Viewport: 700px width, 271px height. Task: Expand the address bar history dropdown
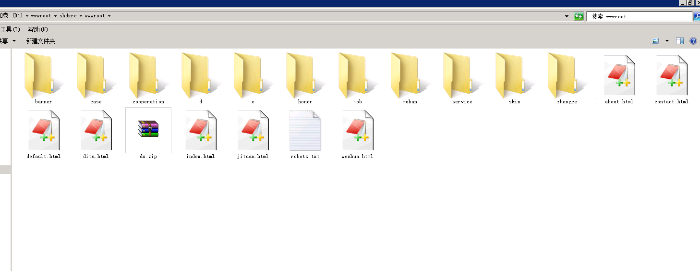coord(567,16)
